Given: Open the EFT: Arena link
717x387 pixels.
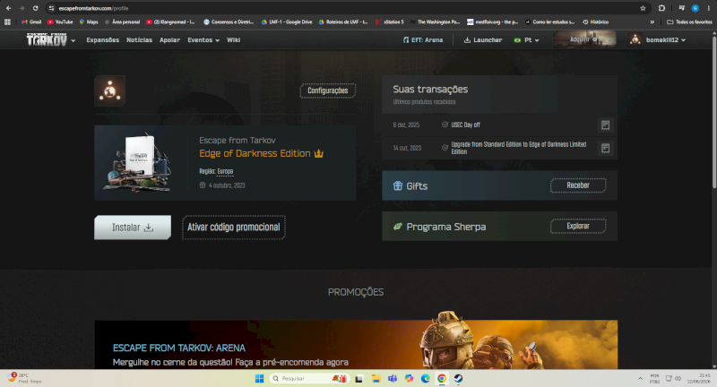Looking at the screenshot, I should 423,40.
